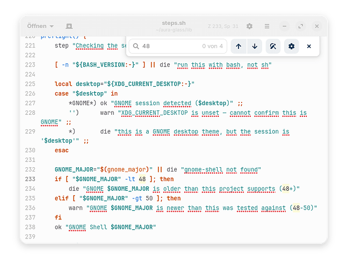The image size is (347, 268).
Task: Open the hamburger main menu
Action: click(x=267, y=26)
